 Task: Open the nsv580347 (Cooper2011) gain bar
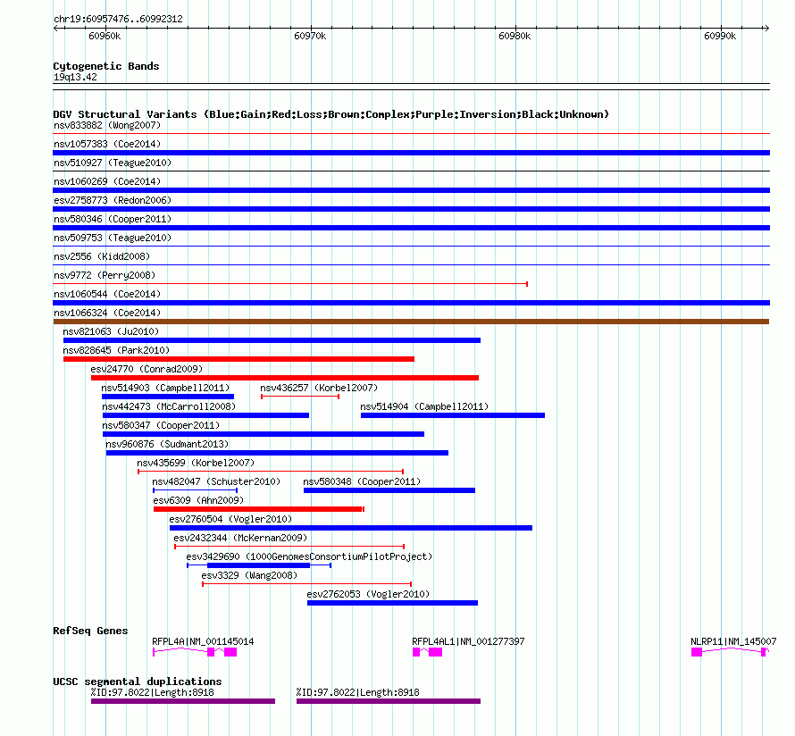click(x=264, y=434)
